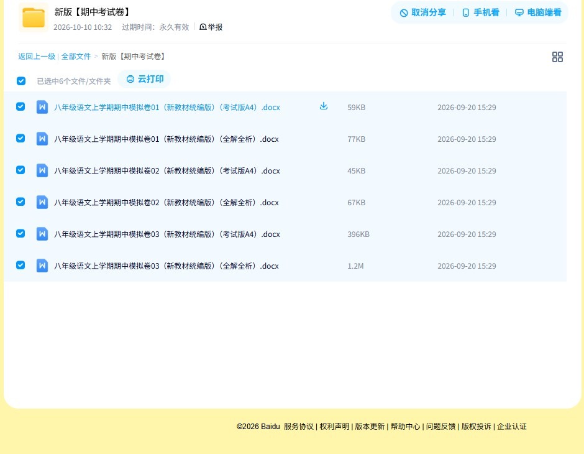Viewport: 584px width, 454px height.
Task: Click share title 新版【期中考试卷】 in header
Action: [92, 12]
